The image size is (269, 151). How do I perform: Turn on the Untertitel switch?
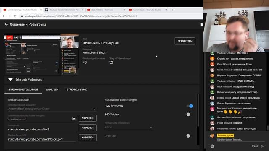point(188,136)
